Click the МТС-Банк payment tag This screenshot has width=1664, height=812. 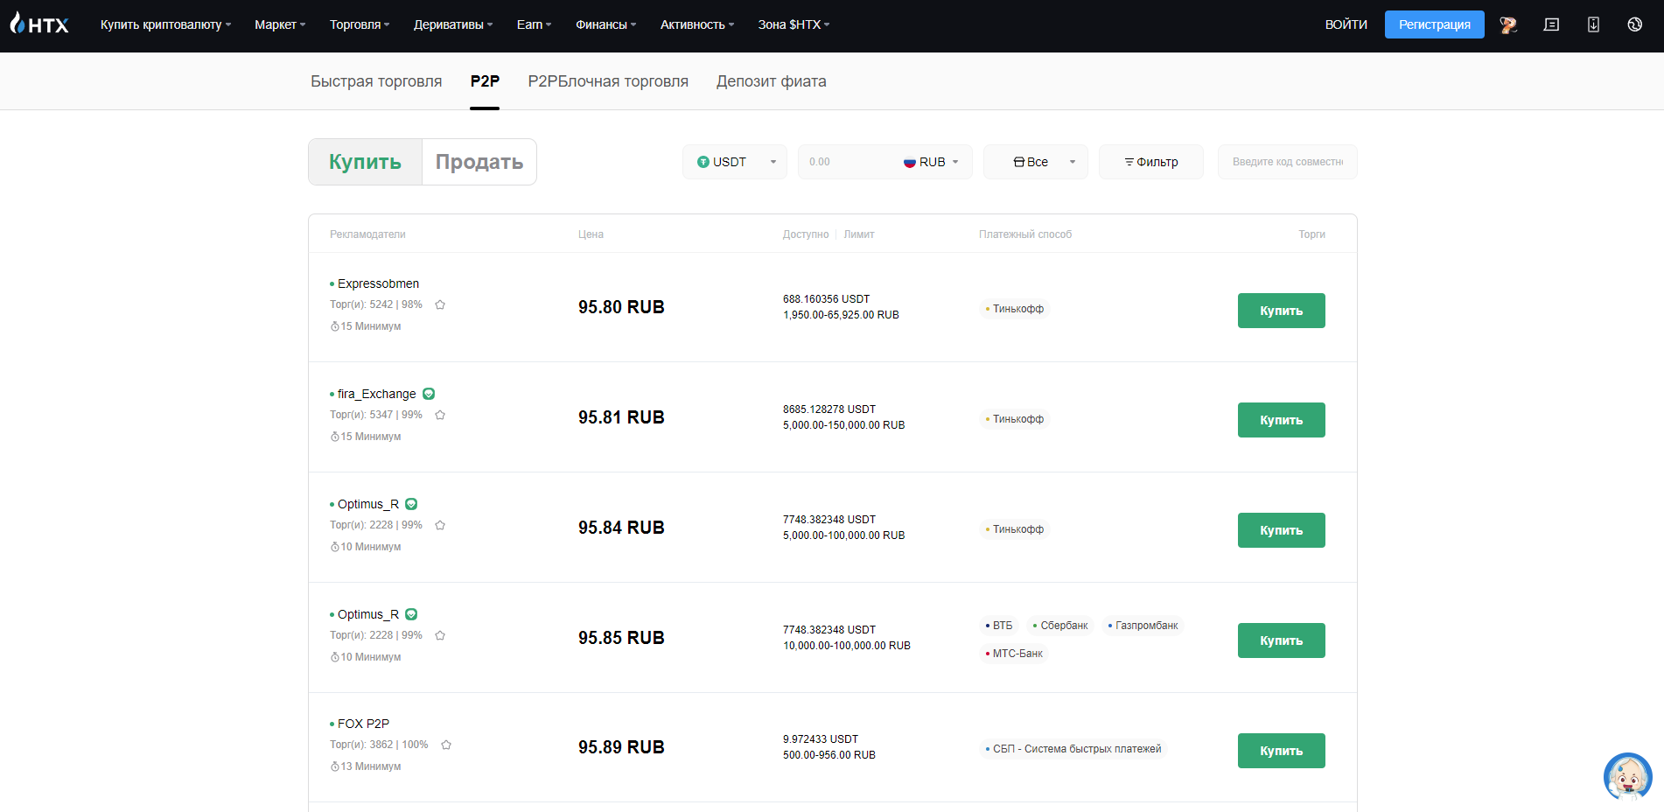pos(1014,654)
